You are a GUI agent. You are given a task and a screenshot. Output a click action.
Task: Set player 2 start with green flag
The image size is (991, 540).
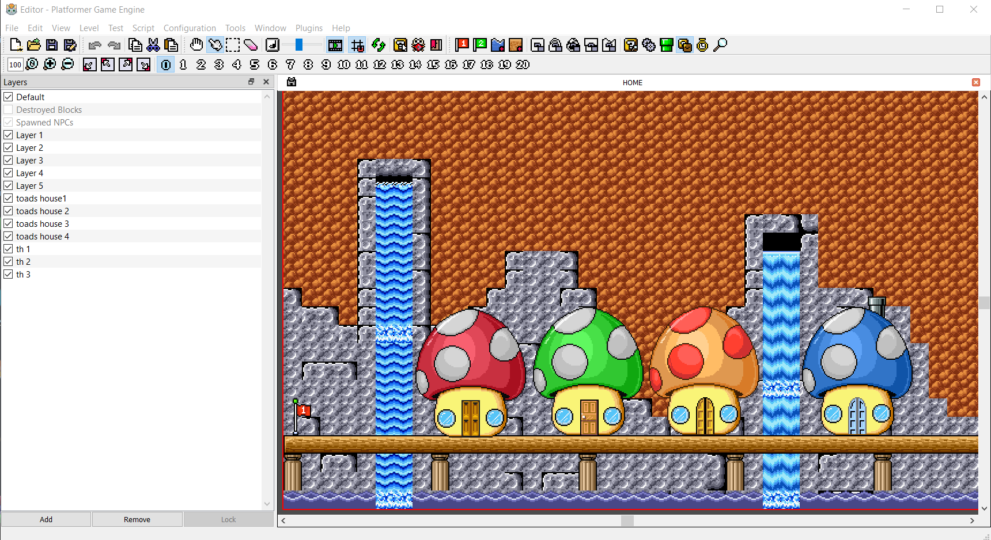pos(480,45)
